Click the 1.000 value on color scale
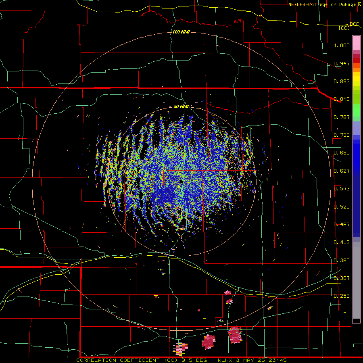 coord(342,45)
